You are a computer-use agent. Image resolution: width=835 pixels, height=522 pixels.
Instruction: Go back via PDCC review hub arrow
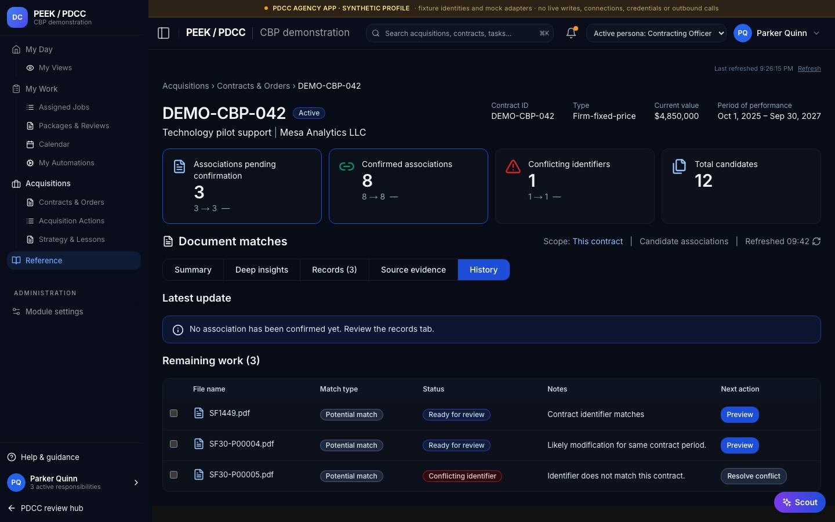[x=12, y=508]
